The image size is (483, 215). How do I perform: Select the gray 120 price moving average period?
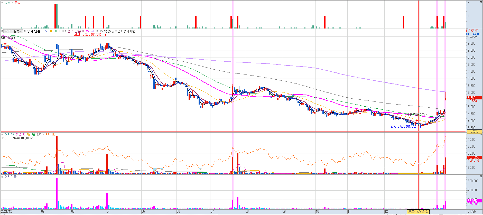tap(61, 31)
